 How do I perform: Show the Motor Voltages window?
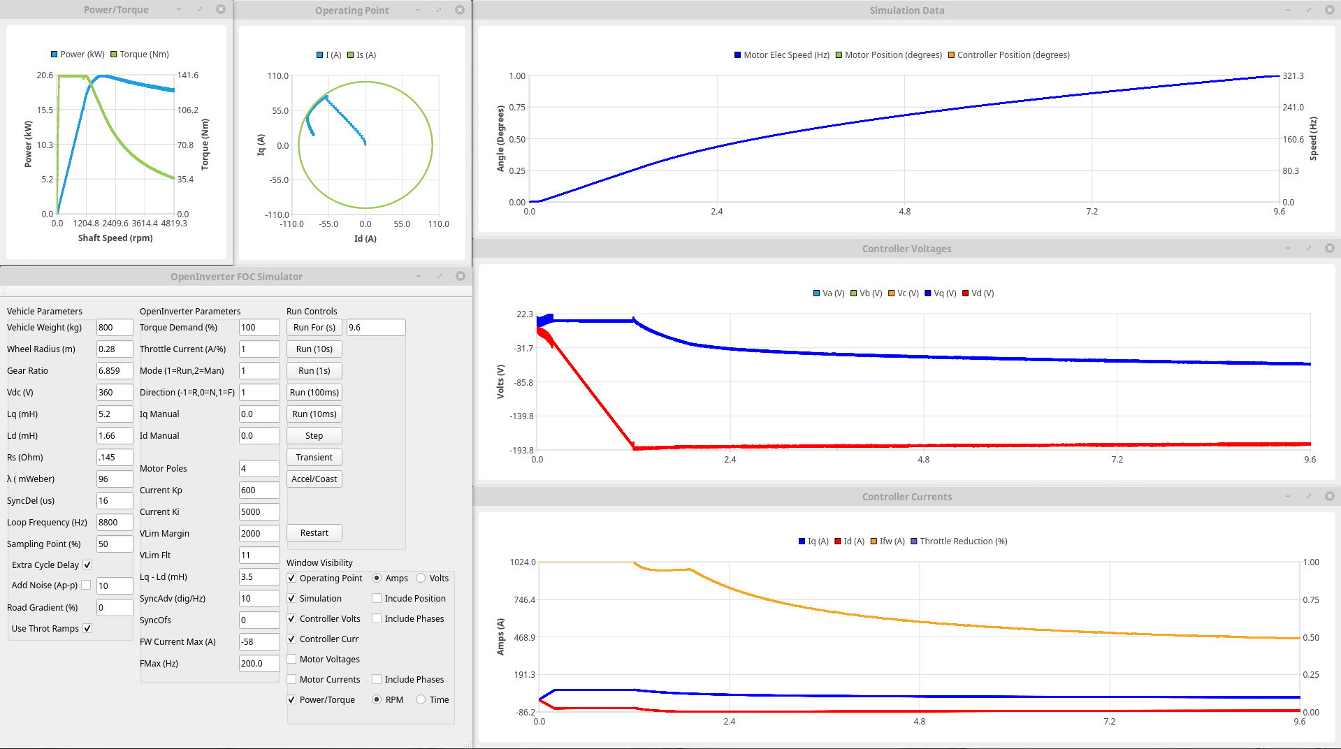coord(291,659)
